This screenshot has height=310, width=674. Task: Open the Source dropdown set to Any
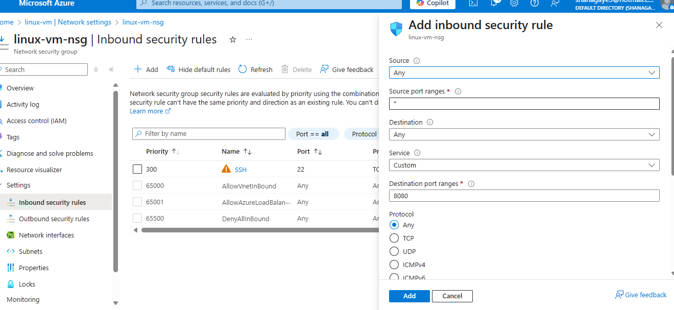click(x=524, y=73)
